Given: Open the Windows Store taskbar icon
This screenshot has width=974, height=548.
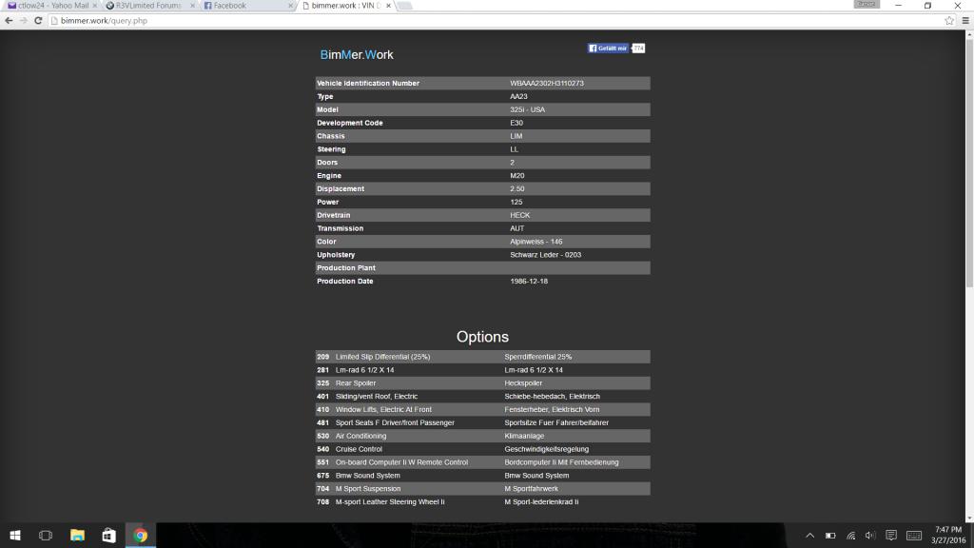Looking at the screenshot, I should coord(108,535).
